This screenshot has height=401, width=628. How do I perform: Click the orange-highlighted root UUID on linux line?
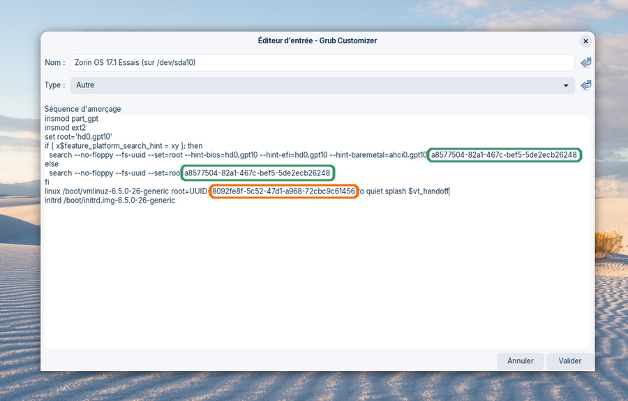coord(283,191)
